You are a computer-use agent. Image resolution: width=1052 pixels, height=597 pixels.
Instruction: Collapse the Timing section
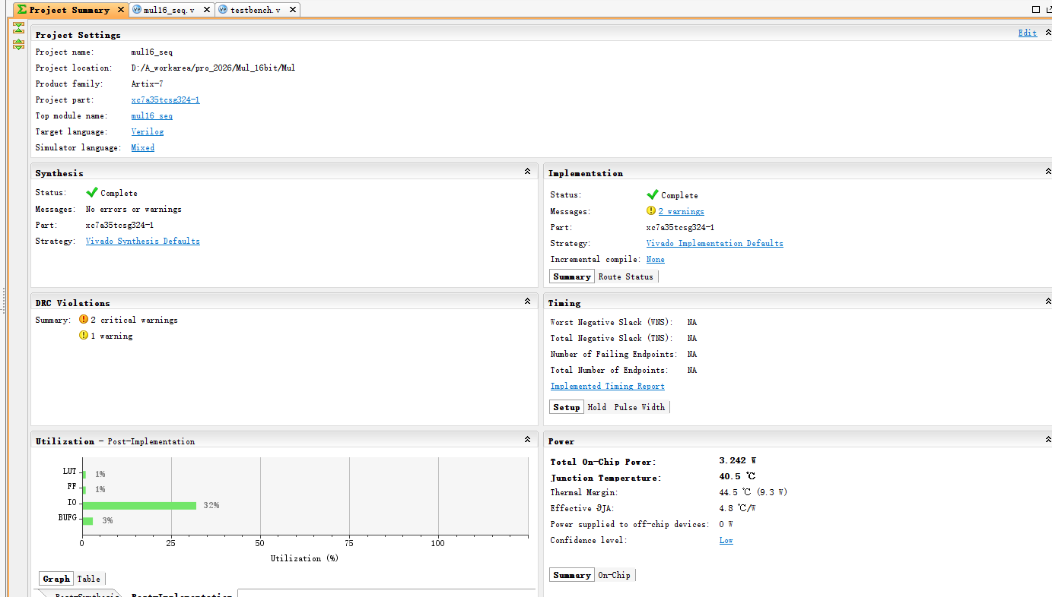pos(1048,302)
